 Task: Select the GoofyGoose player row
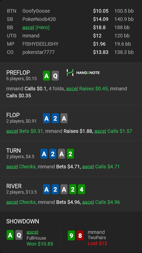71,11
